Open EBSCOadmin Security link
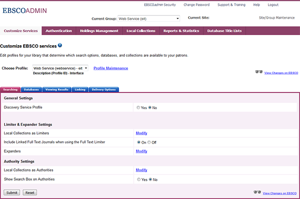 point(160,5)
